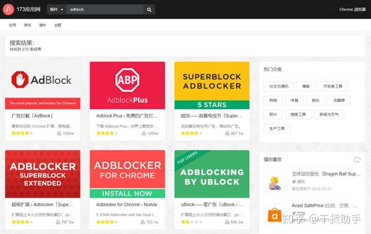371x234 pixels.
Task: Click the Adblocker for Chrome - NoAds title
Action: tap(127, 204)
